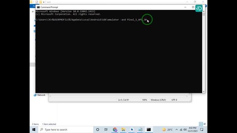The image size is (237, 133).
Task: Select Network in File Explorer sidebar
Action: tap(40, 95)
